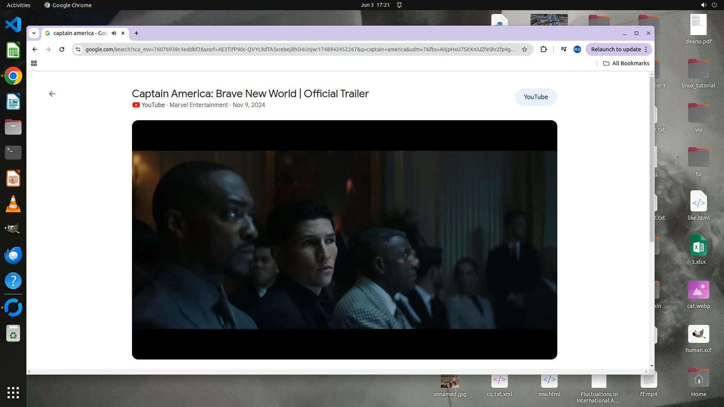Open the Activities overview
Image resolution: width=724 pixels, height=407 pixels.
[18, 5]
